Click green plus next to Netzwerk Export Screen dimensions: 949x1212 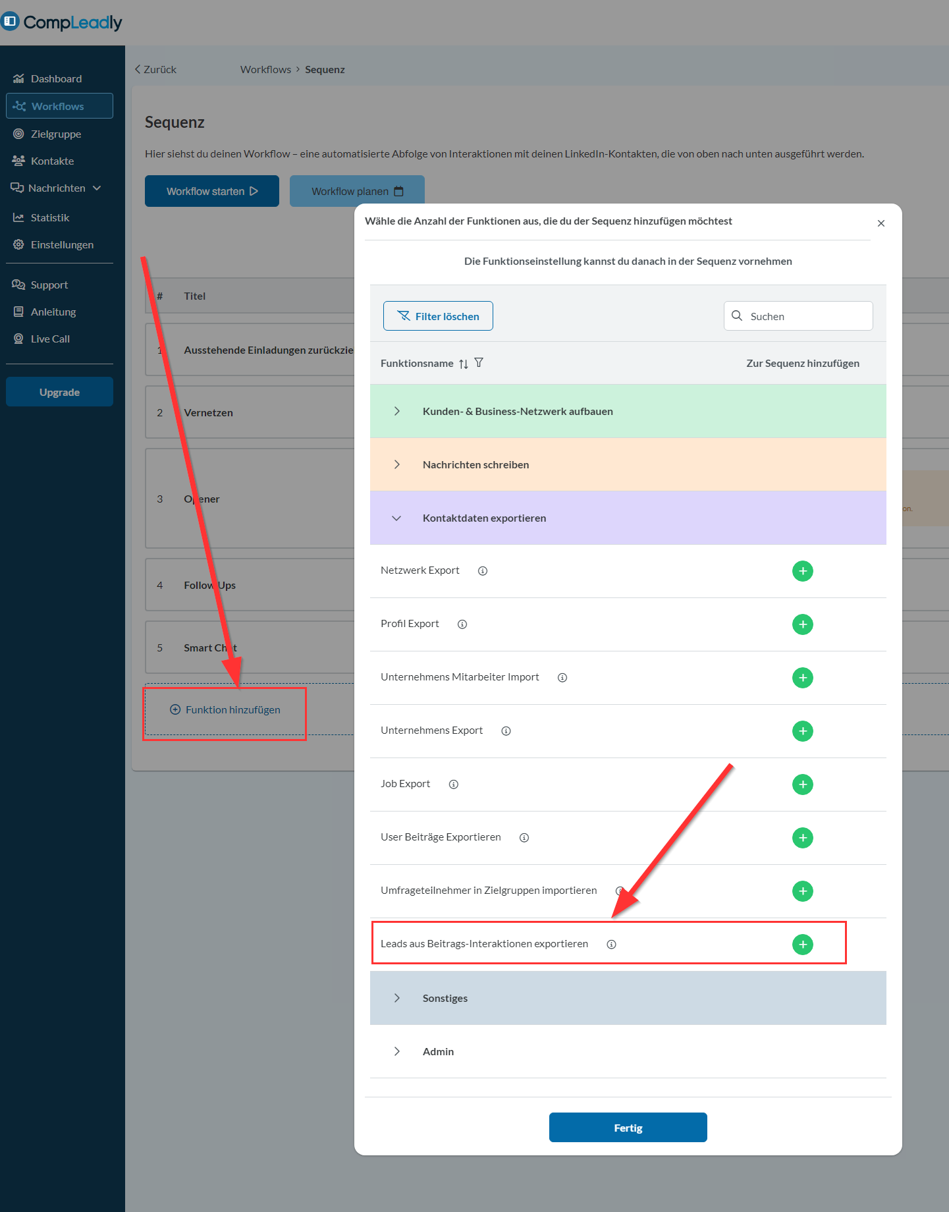pyautogui.click(x=802, y=571)
